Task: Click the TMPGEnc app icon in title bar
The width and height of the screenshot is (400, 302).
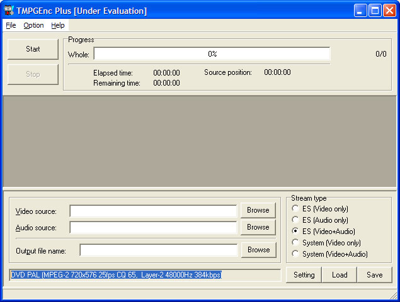Action: point(9,11)
